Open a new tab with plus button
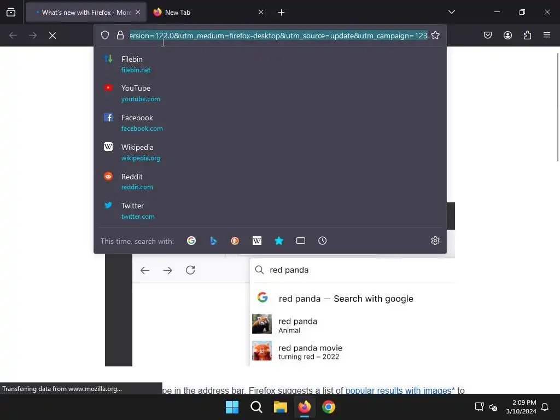The height and width of the screenshot is (420, 560). coord(282,13)
